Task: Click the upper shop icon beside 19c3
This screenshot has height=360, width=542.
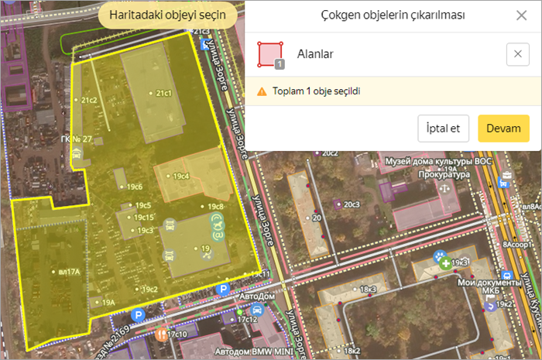Action: click(x=170, y=225)
